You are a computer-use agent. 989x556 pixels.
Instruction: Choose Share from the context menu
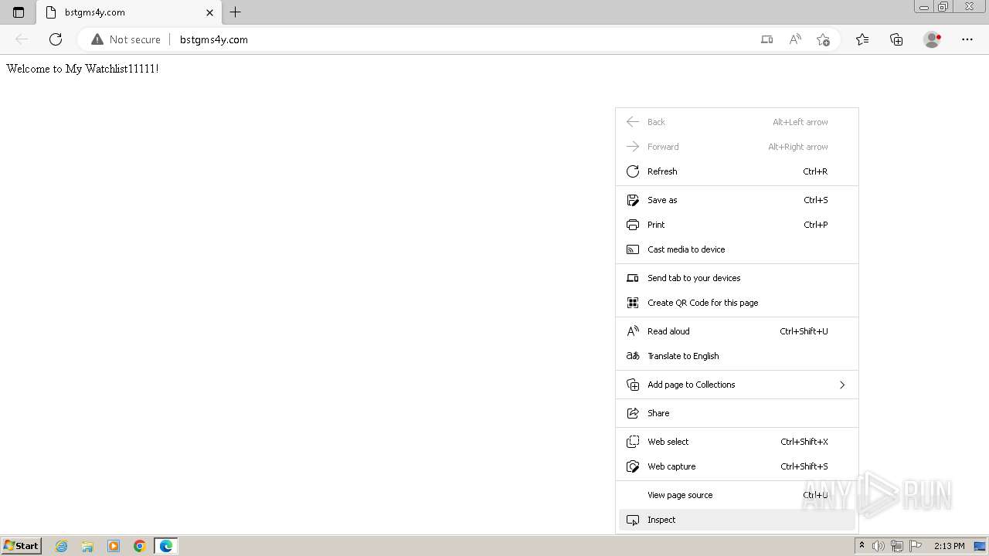coord(737,413)
